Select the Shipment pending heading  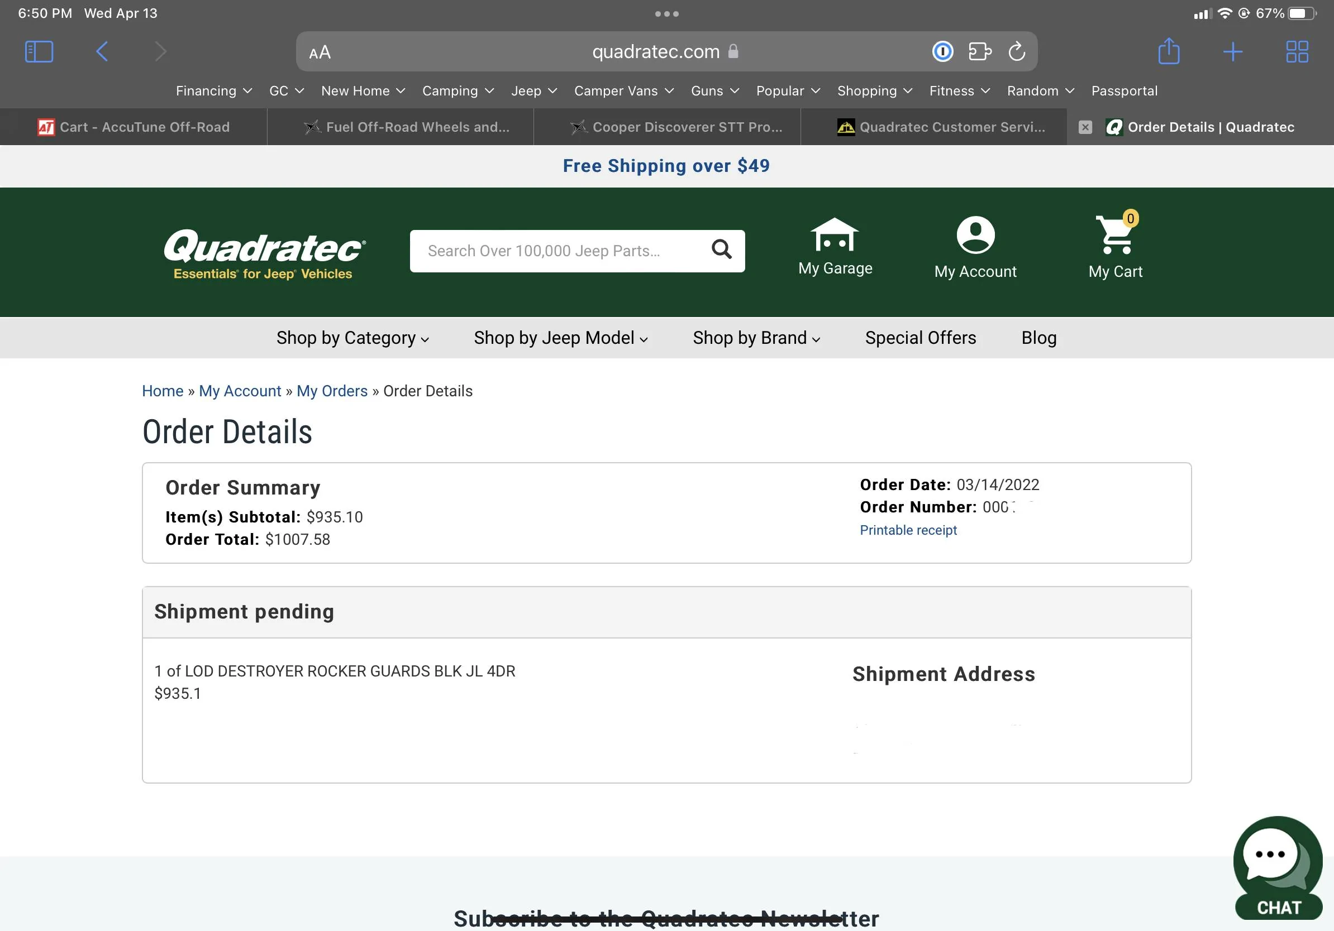point(244,612)
